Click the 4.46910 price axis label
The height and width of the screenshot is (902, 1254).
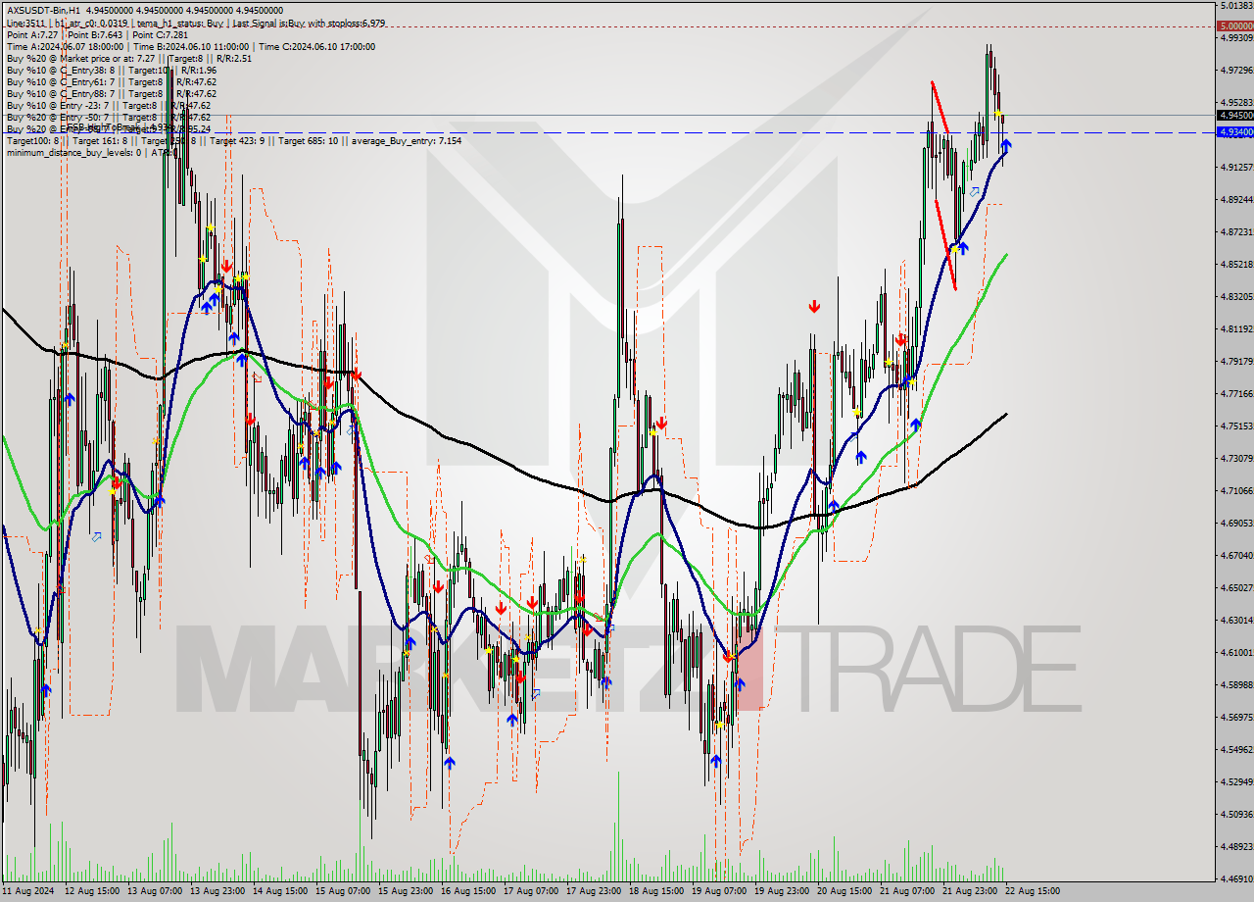coord(1236,879)
